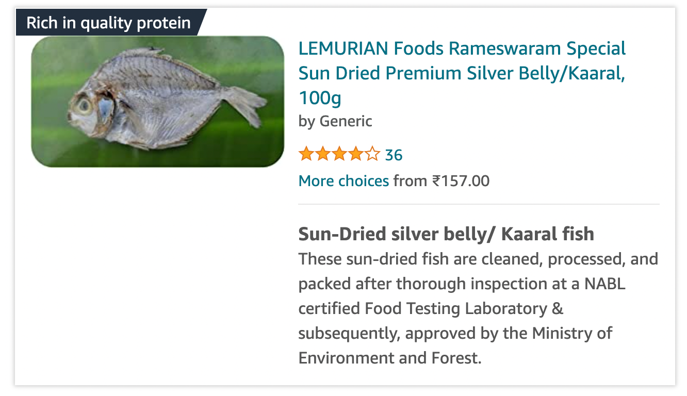Click the divider line below the price
This screenshot has width=687, height=396.
tap(479, 205)
